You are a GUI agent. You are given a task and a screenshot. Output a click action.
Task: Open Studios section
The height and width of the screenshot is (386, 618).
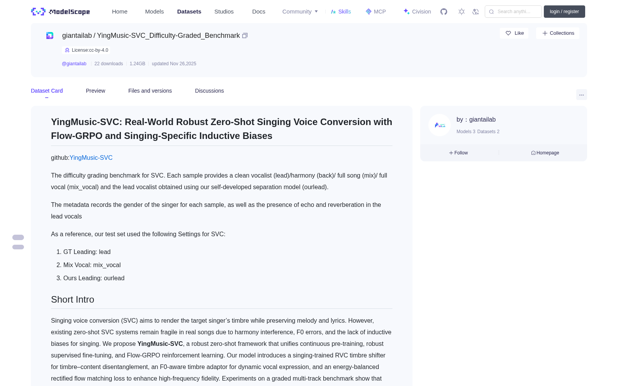(x=224, y=12)
